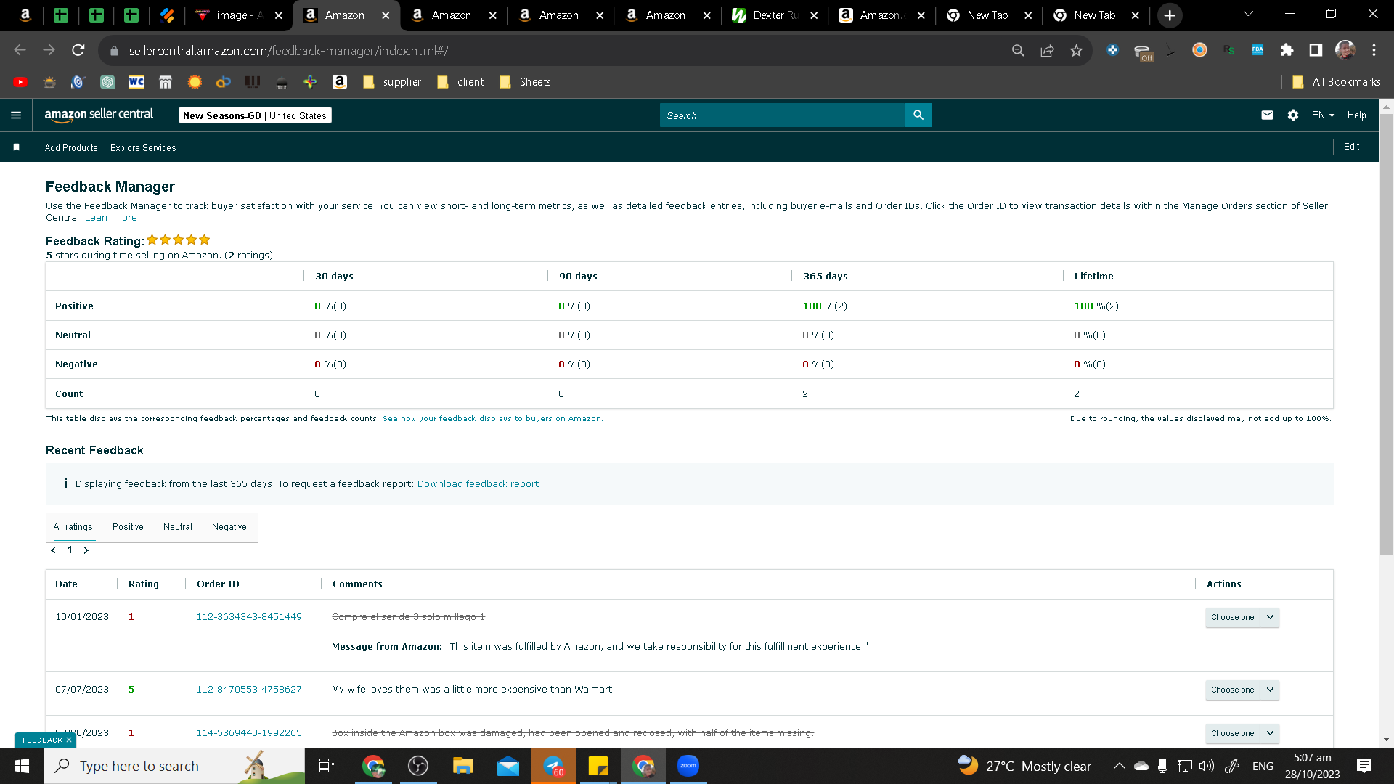Click the page vertical scrollbar
The image size is (1394, 784).
(1386, 334)
